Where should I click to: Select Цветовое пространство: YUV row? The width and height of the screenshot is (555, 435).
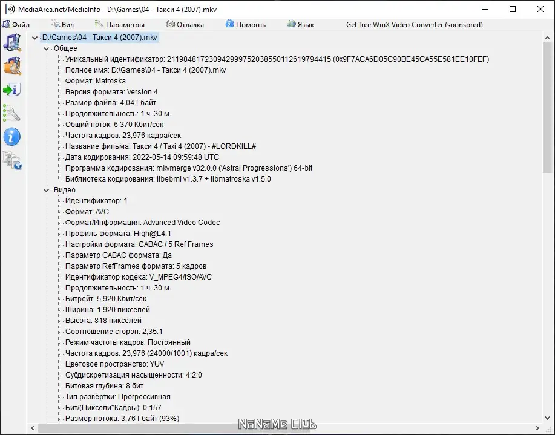coord(114,364)
